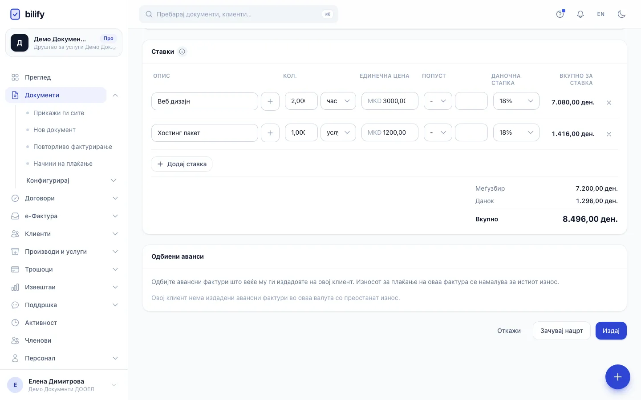Click the Ставки info icon
The width and height of the screenshot is (641, 400).
click(182, 52)
